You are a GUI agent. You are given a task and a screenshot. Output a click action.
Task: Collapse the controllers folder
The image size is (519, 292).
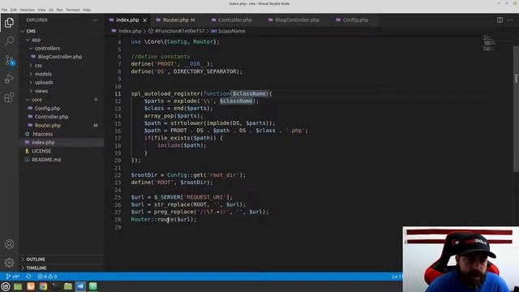pyautogui.click(x=62, y=49)
